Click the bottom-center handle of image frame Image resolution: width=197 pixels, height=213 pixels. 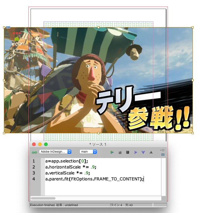98,133
